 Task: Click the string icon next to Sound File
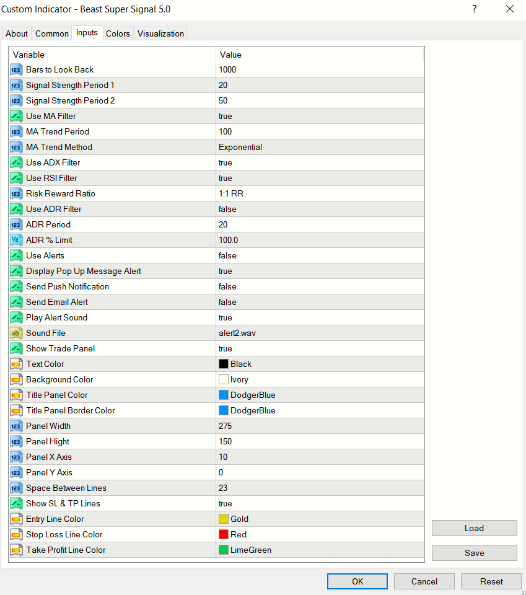pos(16,333)
